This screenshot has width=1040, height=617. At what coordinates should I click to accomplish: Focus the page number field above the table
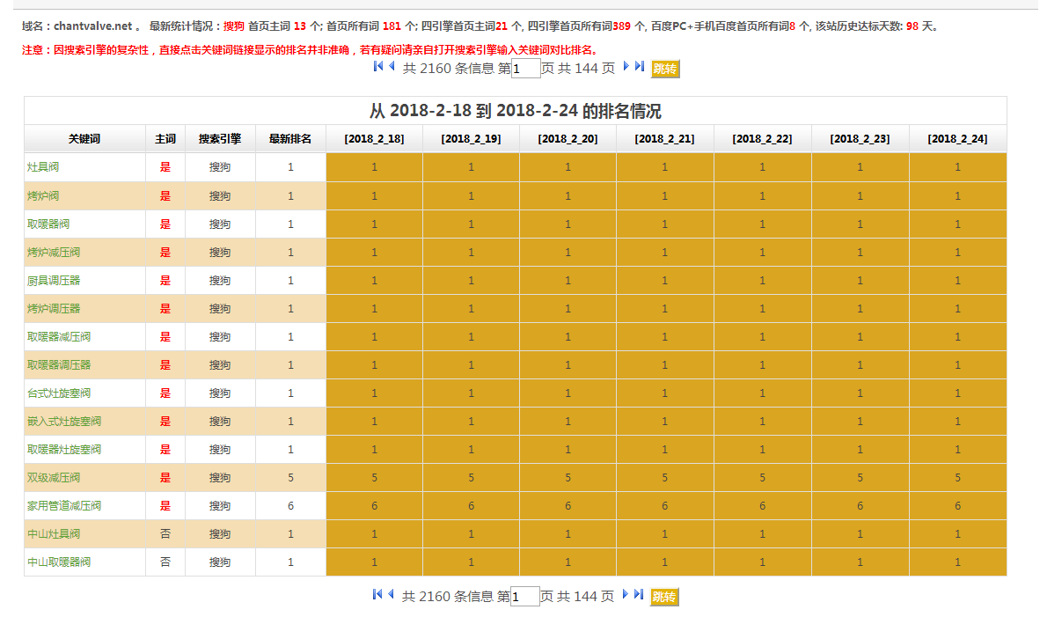coord(525,69)
